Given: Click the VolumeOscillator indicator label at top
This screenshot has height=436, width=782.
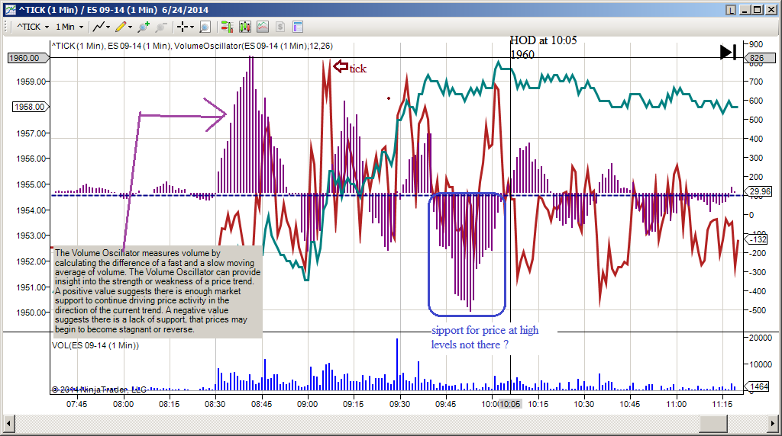Looking at the screenshot, I should tap(254, 46).
